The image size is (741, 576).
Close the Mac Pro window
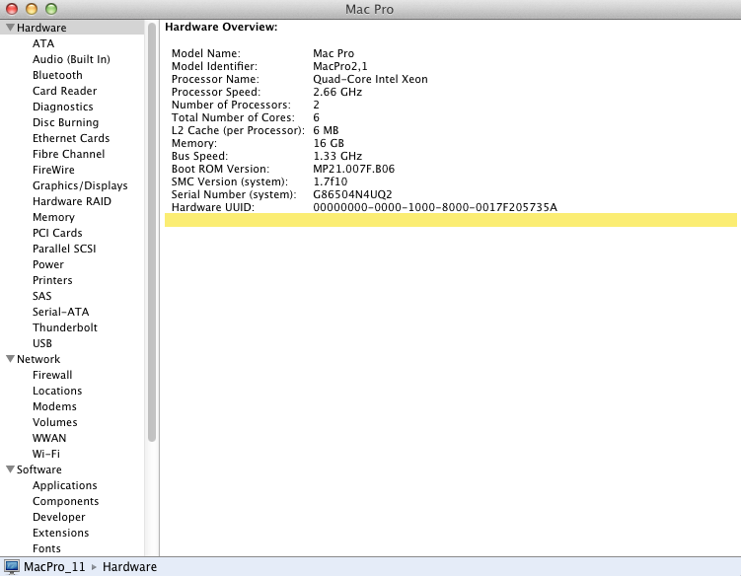(12, 9)
